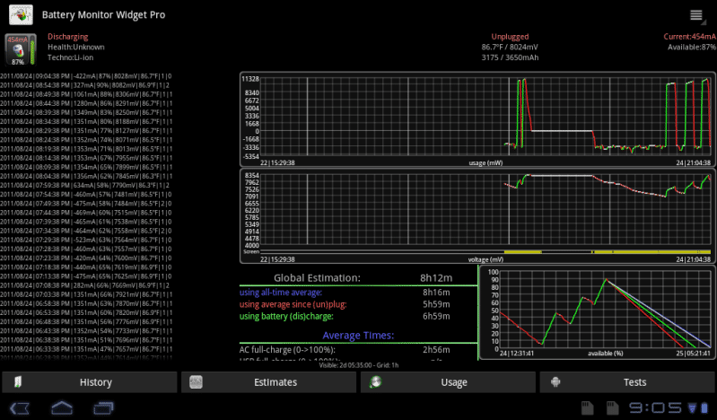717x420 pixels.
Task: Click the '6h59m' estimate value
Action: click(x=436, y=316)
